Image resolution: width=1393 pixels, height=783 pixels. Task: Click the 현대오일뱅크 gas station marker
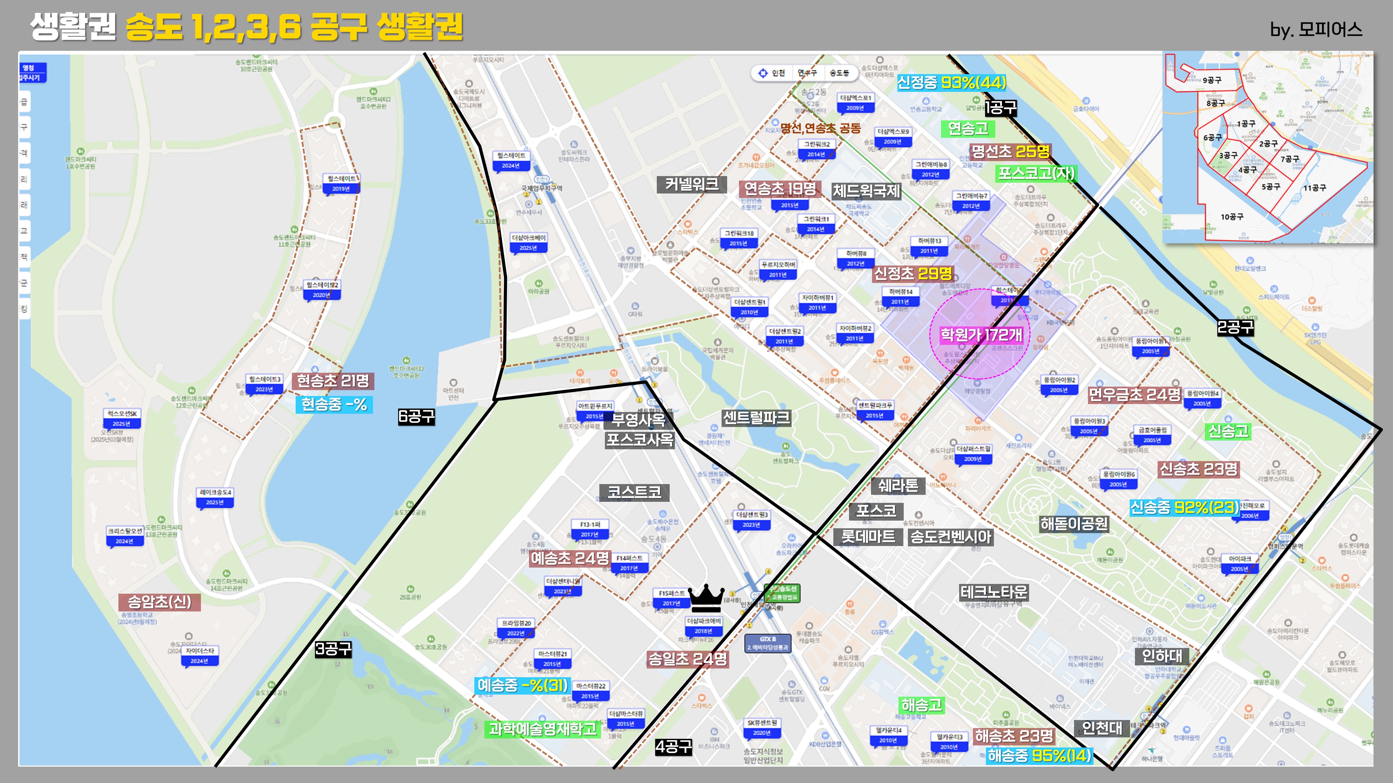click(x=1250, y=261)
